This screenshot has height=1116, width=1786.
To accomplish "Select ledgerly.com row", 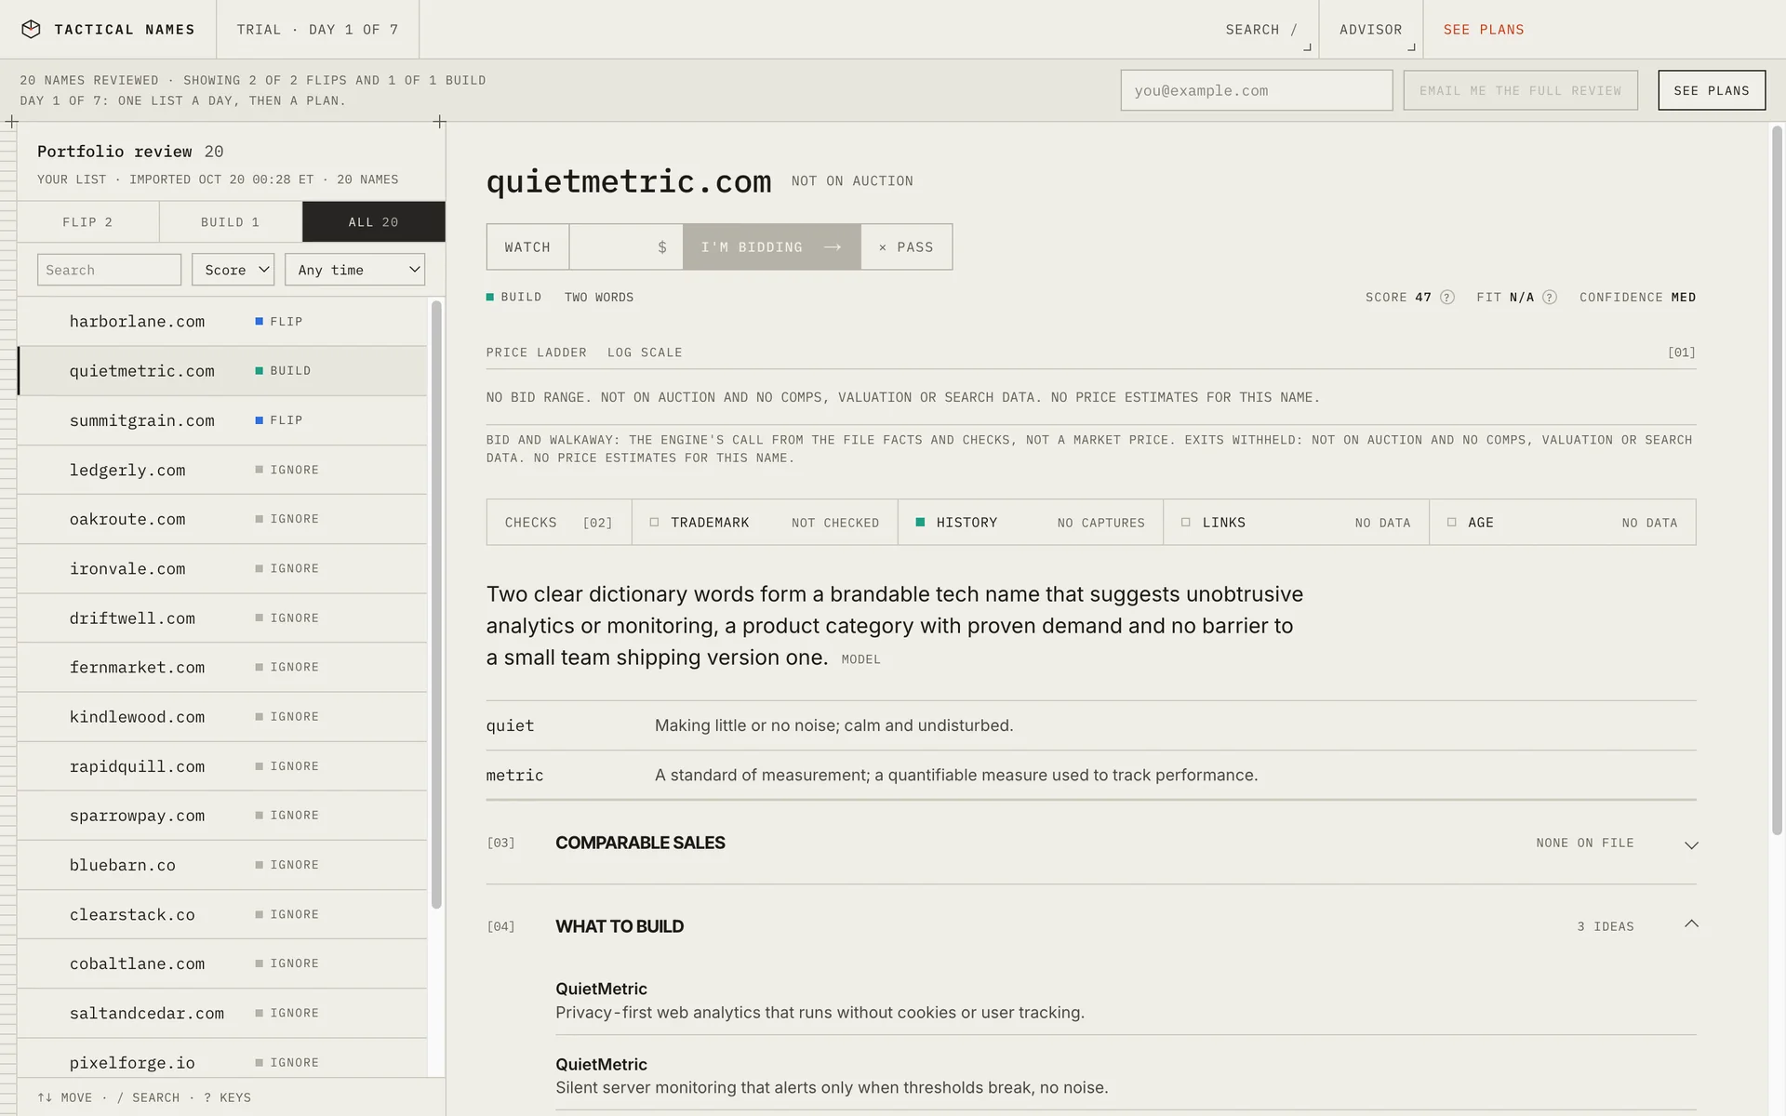I will (222, 470).
